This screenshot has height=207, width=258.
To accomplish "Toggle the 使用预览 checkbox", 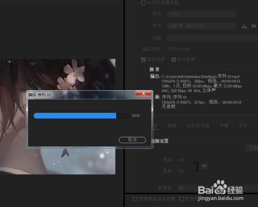I will tap(182, 199).
